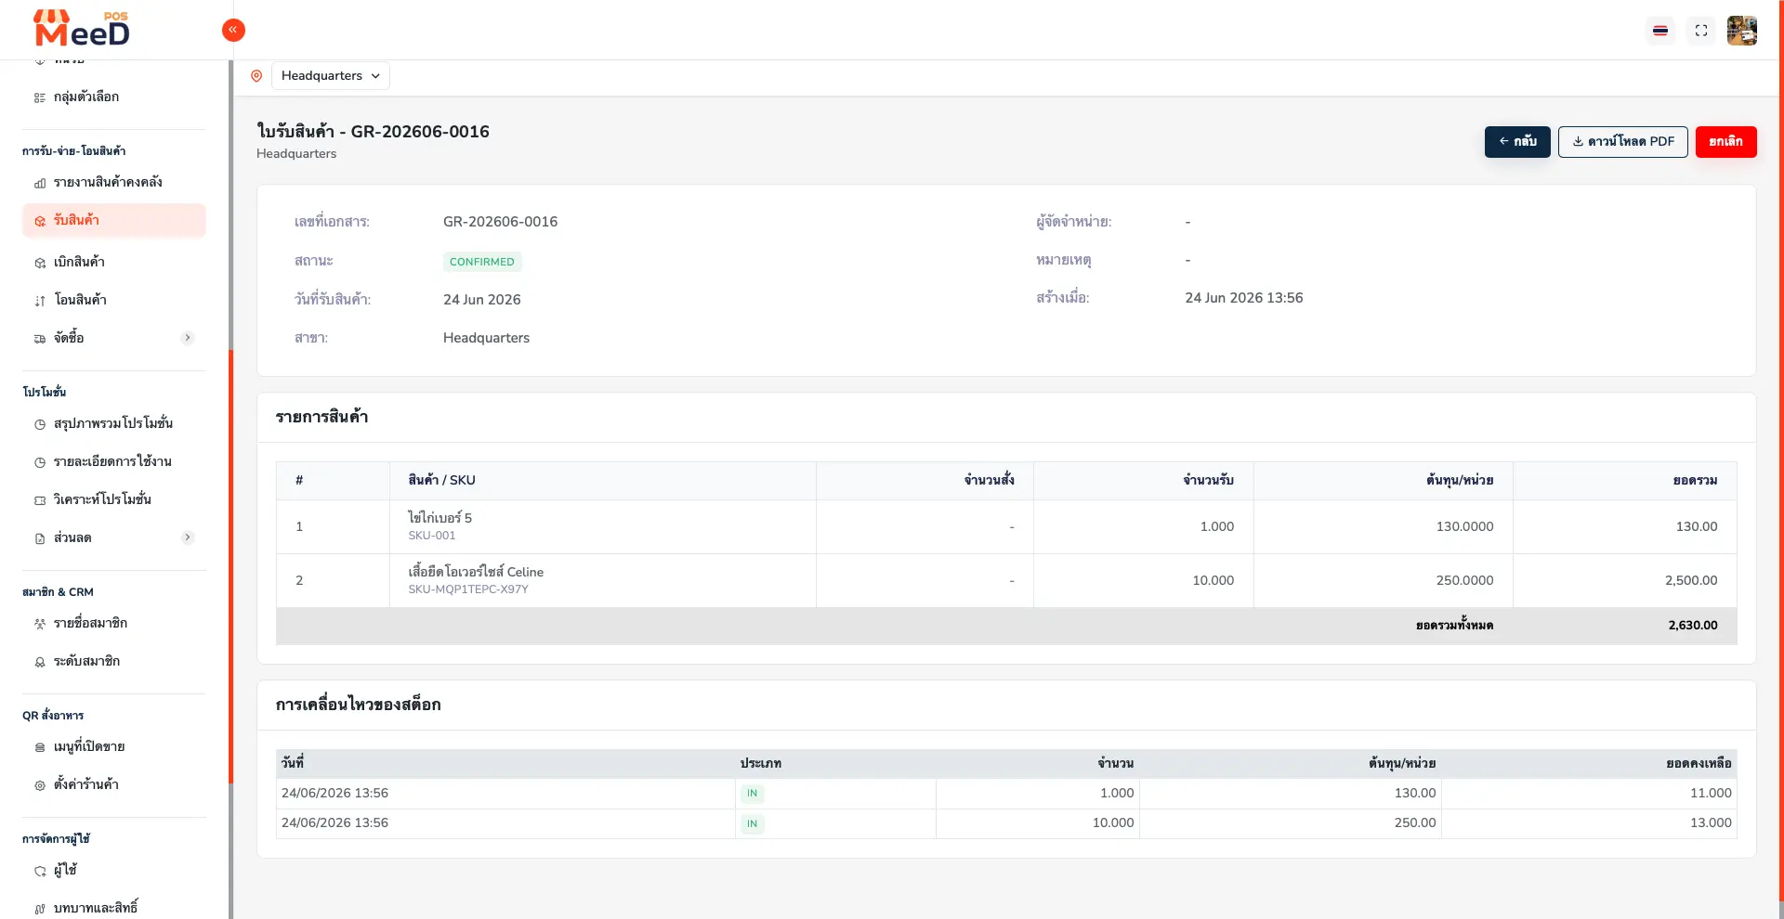This screenshot has width=1784, height=919.
Task: Expand ส่วนลด submenu chevron
Action: pyautogui.click(x=188, y=537)
